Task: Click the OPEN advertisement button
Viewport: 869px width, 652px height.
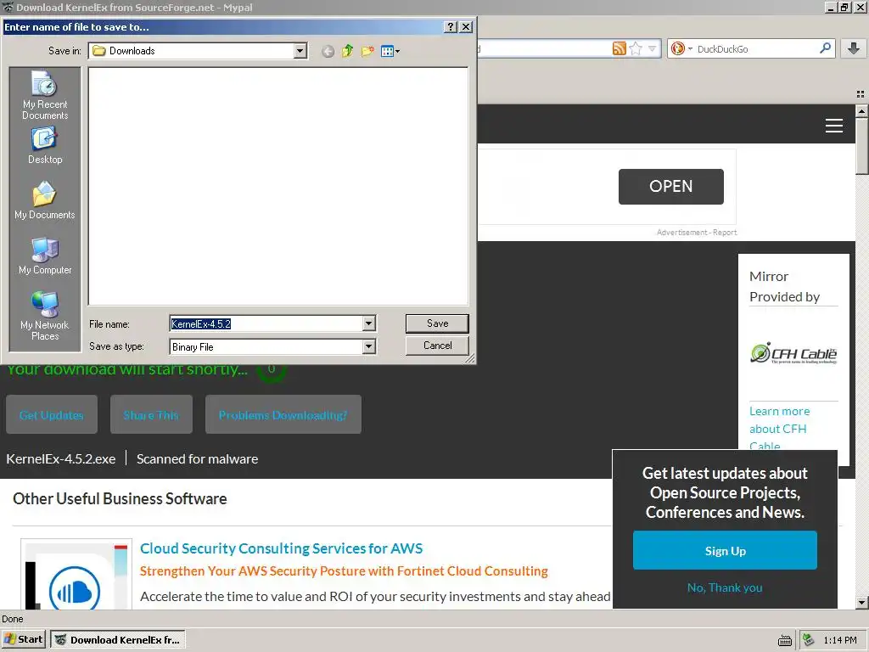Action: (x=670, y=186)
